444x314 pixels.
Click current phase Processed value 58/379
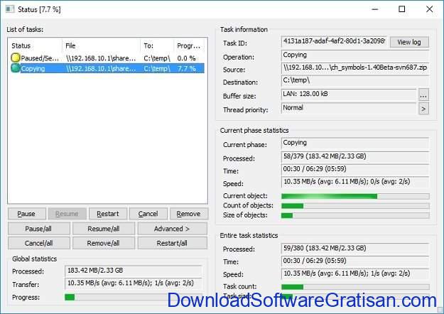[355, 156]
